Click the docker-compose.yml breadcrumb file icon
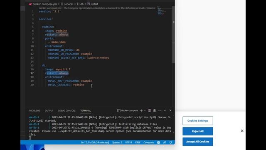266x150 pixels. pyautogui.click(x=30, y=4)
